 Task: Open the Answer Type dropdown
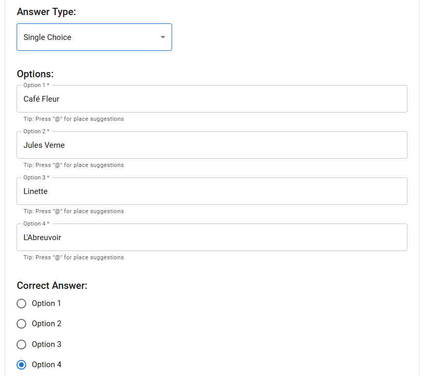tap(94, 37)
